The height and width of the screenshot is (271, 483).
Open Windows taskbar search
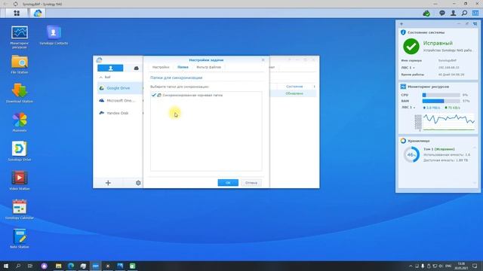[18, 266]
